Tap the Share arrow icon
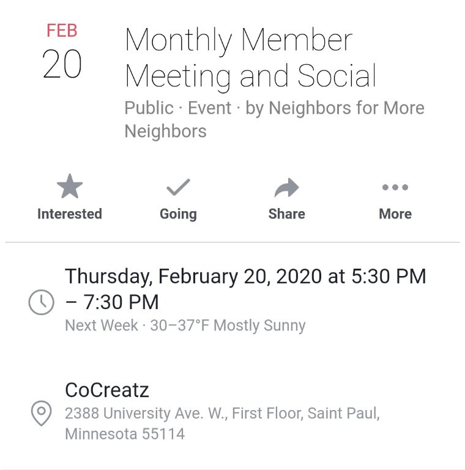465x470 pixels. 286,187
